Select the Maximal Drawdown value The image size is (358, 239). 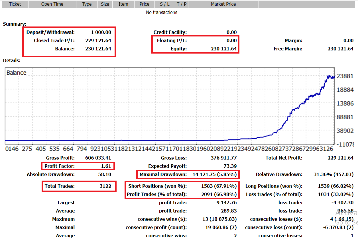point(214,174)
